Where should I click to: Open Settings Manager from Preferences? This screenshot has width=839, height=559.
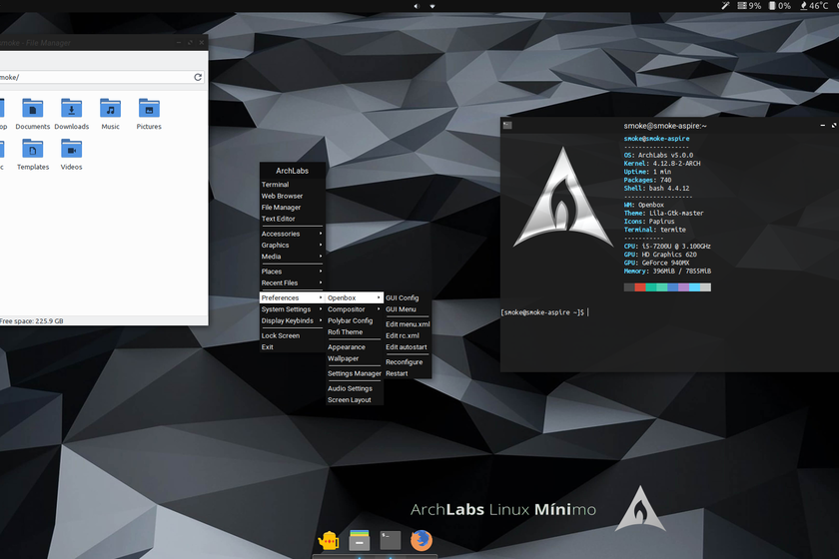355,373
